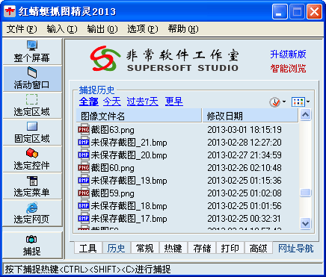This screenshot has width=326, height=277.
Task: Switch to the 存储 tab
Action: coord(202,249)
